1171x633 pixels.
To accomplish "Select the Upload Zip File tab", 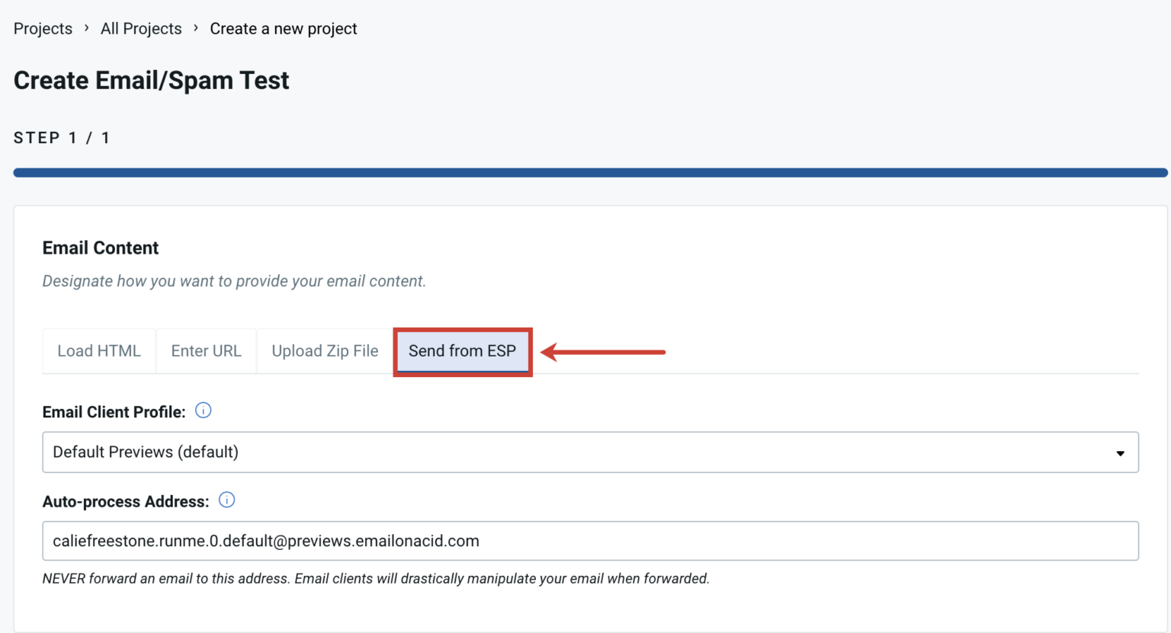I will point(325,351).
